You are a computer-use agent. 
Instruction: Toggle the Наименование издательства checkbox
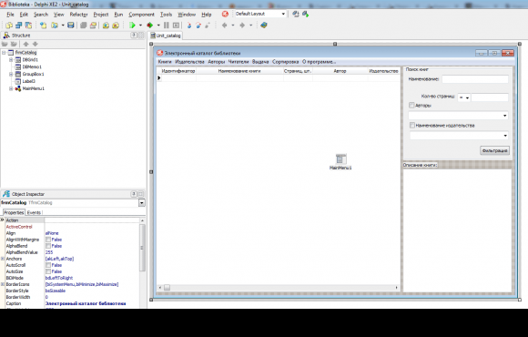click(412, 126)
